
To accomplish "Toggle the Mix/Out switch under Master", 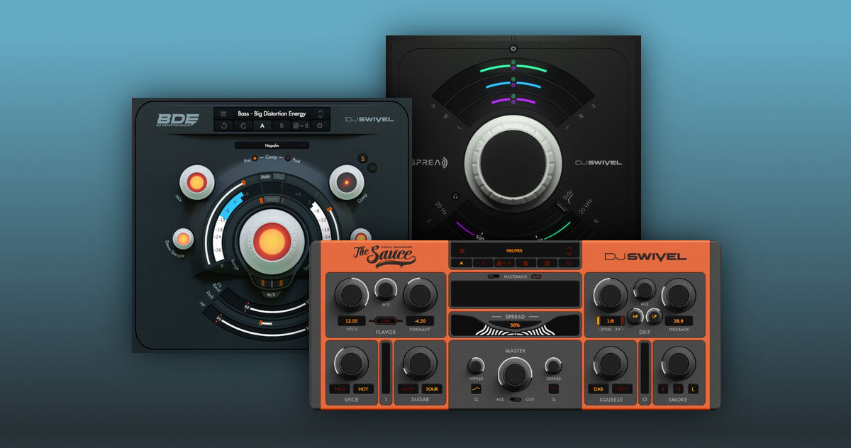I will tap(514, 400).
